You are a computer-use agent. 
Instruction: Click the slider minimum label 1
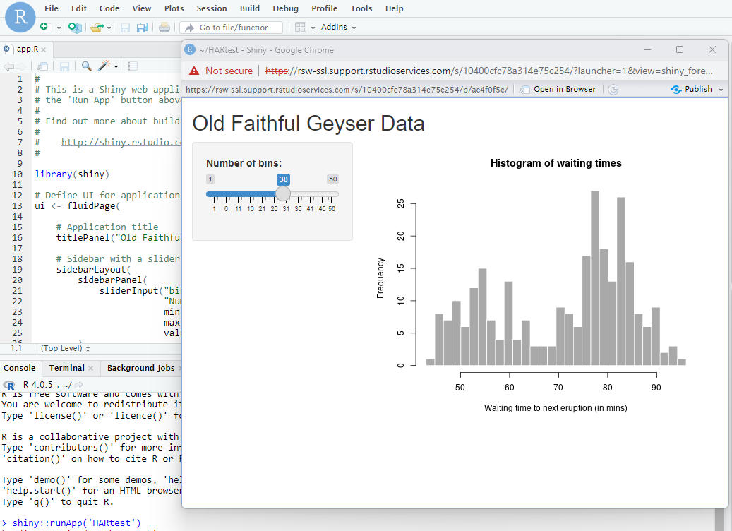[210, 179]
